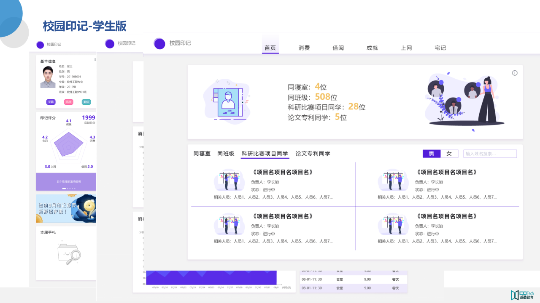Switch to the 消费 tab
540x303 pixels.
304,48
